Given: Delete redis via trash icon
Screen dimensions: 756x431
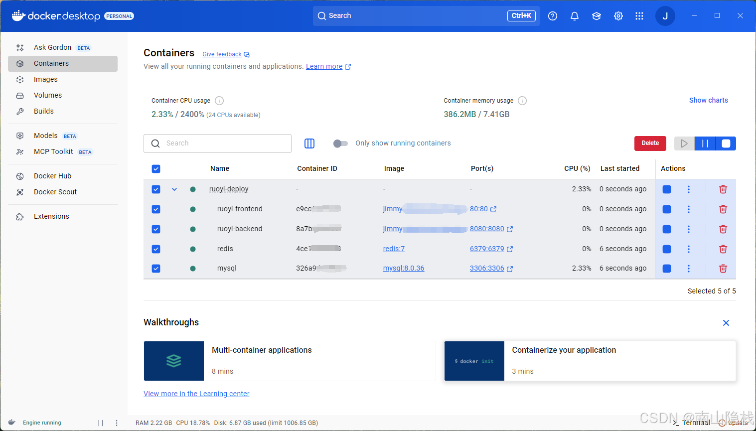Looking at the screenshot, I should 723,249.
